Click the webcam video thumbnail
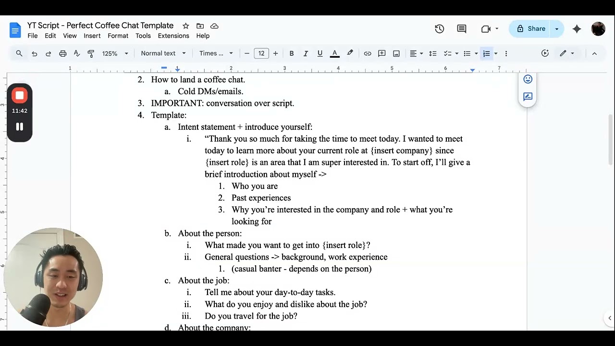 (x=53, y=277)
